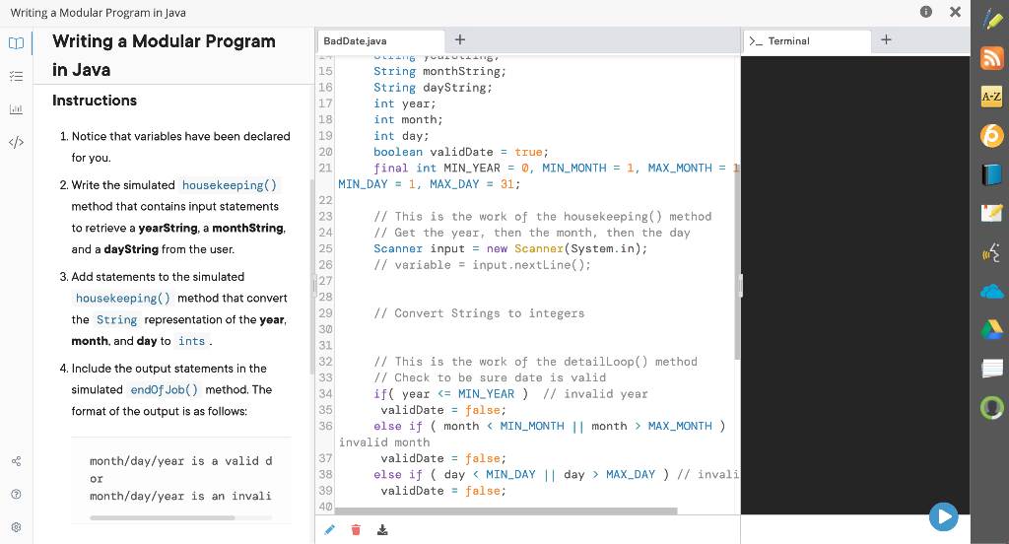Screen dimensions: 1009x544
Task: Open the flashcards index card icon
Action: pyautogui.click(x=991, y=369)
